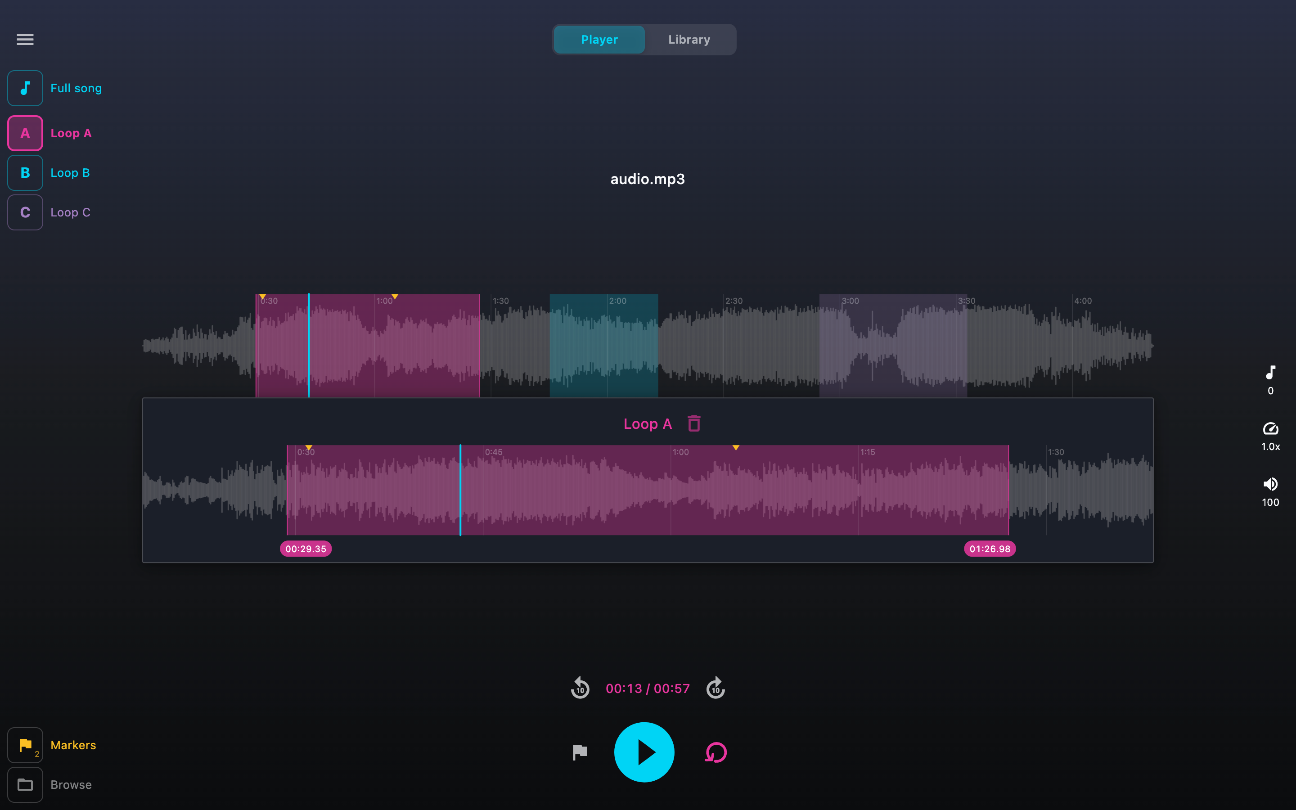The height and width of the screenshot is (810, 1296).
Task: Click the Markers label
Action: point(73,745)
